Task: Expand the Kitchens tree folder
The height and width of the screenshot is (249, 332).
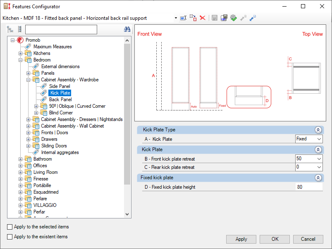Action: [21, 53]
